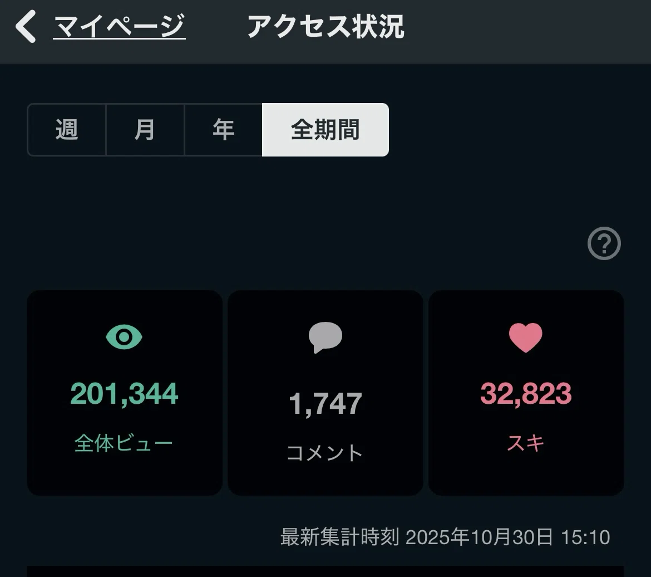Open the question mark help icon

tap(604, 243)
